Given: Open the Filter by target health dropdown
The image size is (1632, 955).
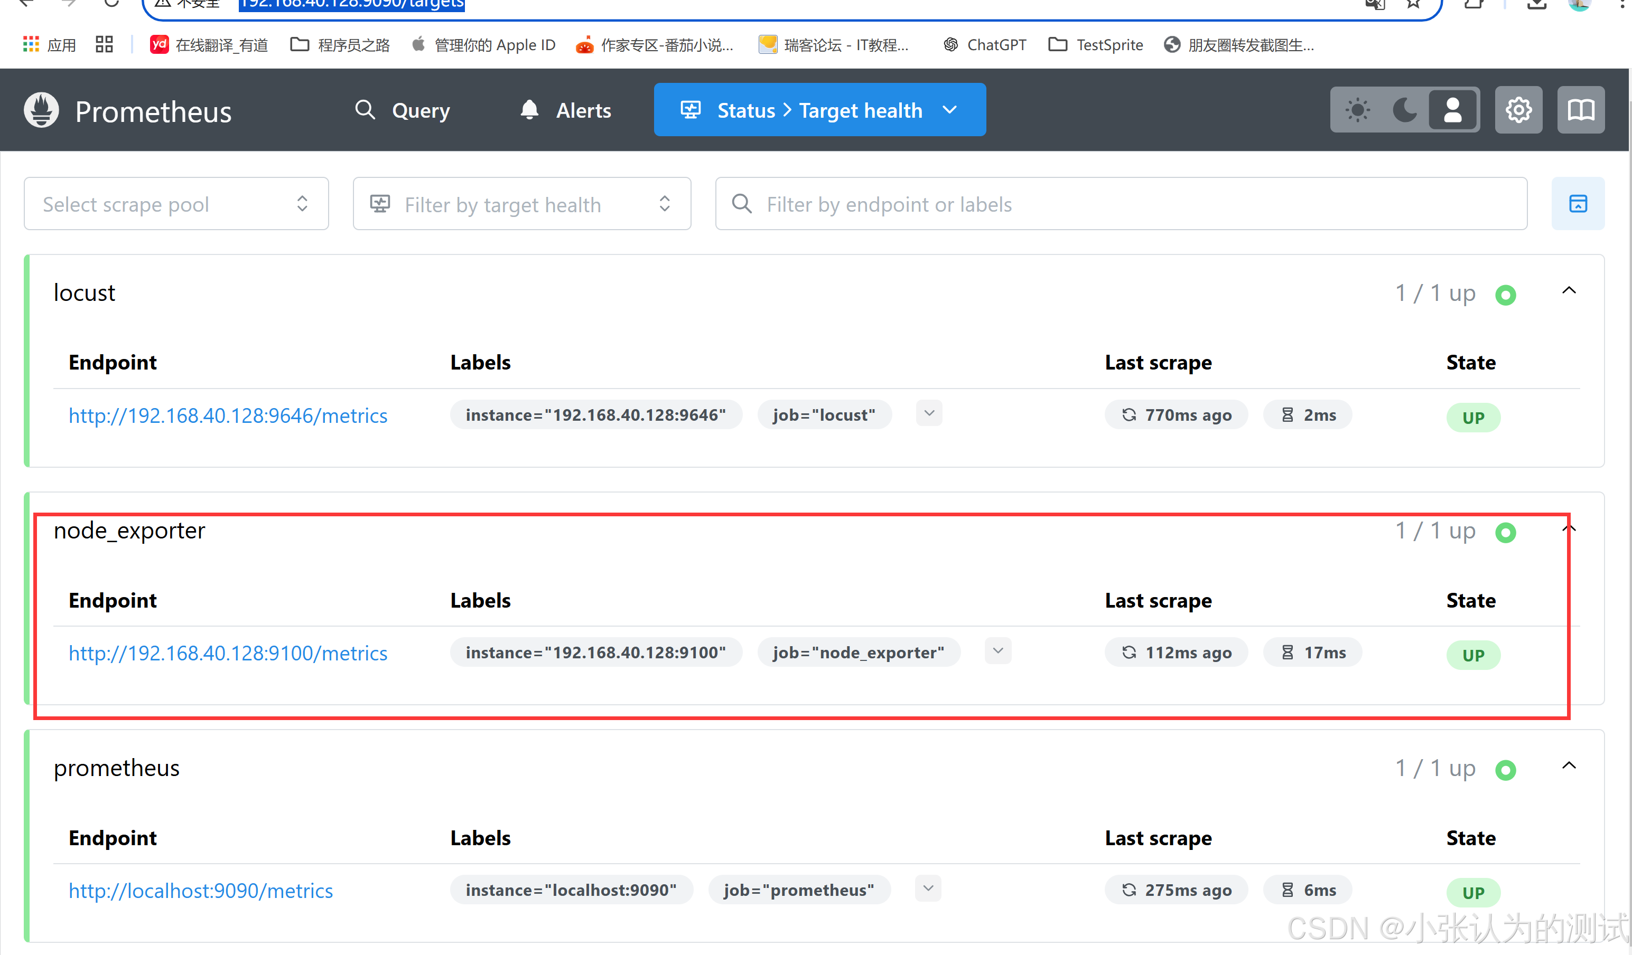Looking at the screenshot, I should click(x=521, y=204).
